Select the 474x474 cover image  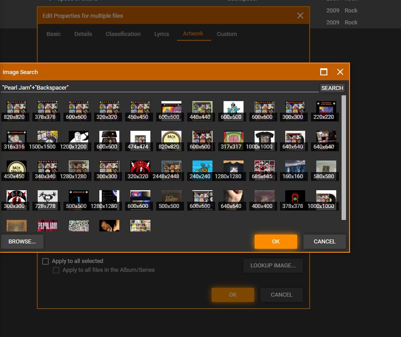[x=140, y=140]
